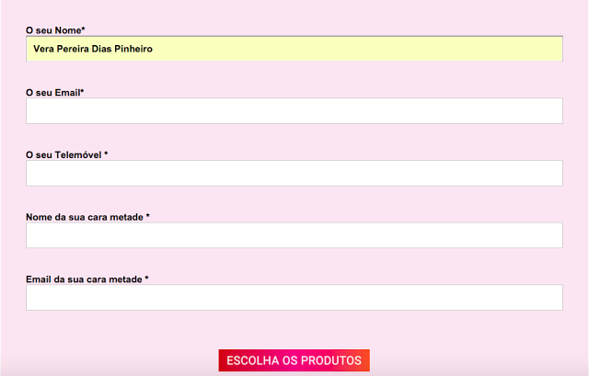Click the 'O seu Email*' label text
589x376 pixels.
54,93
